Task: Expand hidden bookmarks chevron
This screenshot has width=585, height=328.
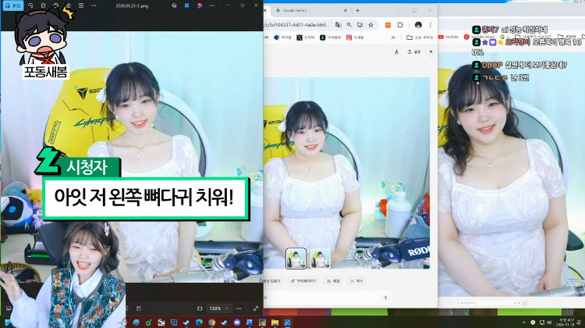Action: 393,37
